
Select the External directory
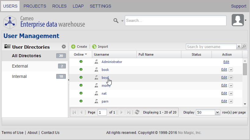20,66
